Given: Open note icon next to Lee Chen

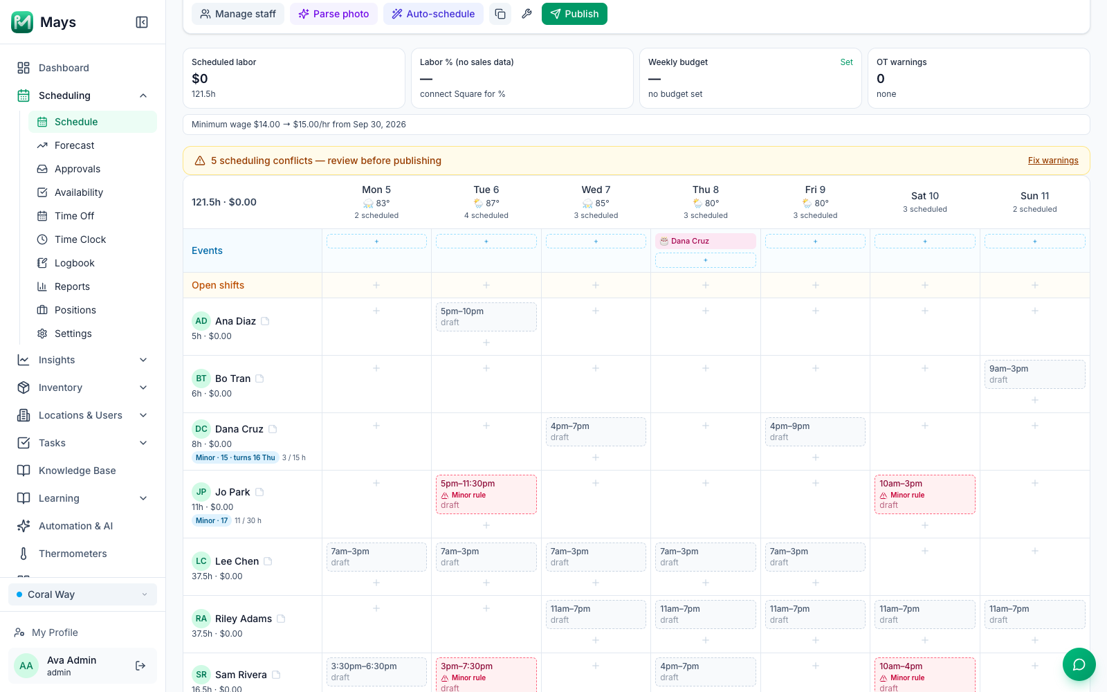Looking at the screenshot, I should [268, 561].
